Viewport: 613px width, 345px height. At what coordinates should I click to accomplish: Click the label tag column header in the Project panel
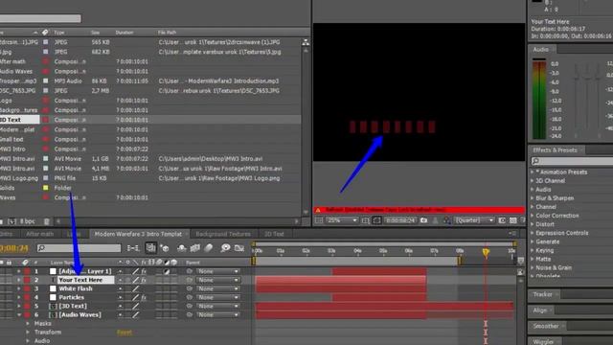pos(45,33)
